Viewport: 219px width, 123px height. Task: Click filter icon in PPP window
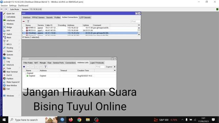click(28, 21)
